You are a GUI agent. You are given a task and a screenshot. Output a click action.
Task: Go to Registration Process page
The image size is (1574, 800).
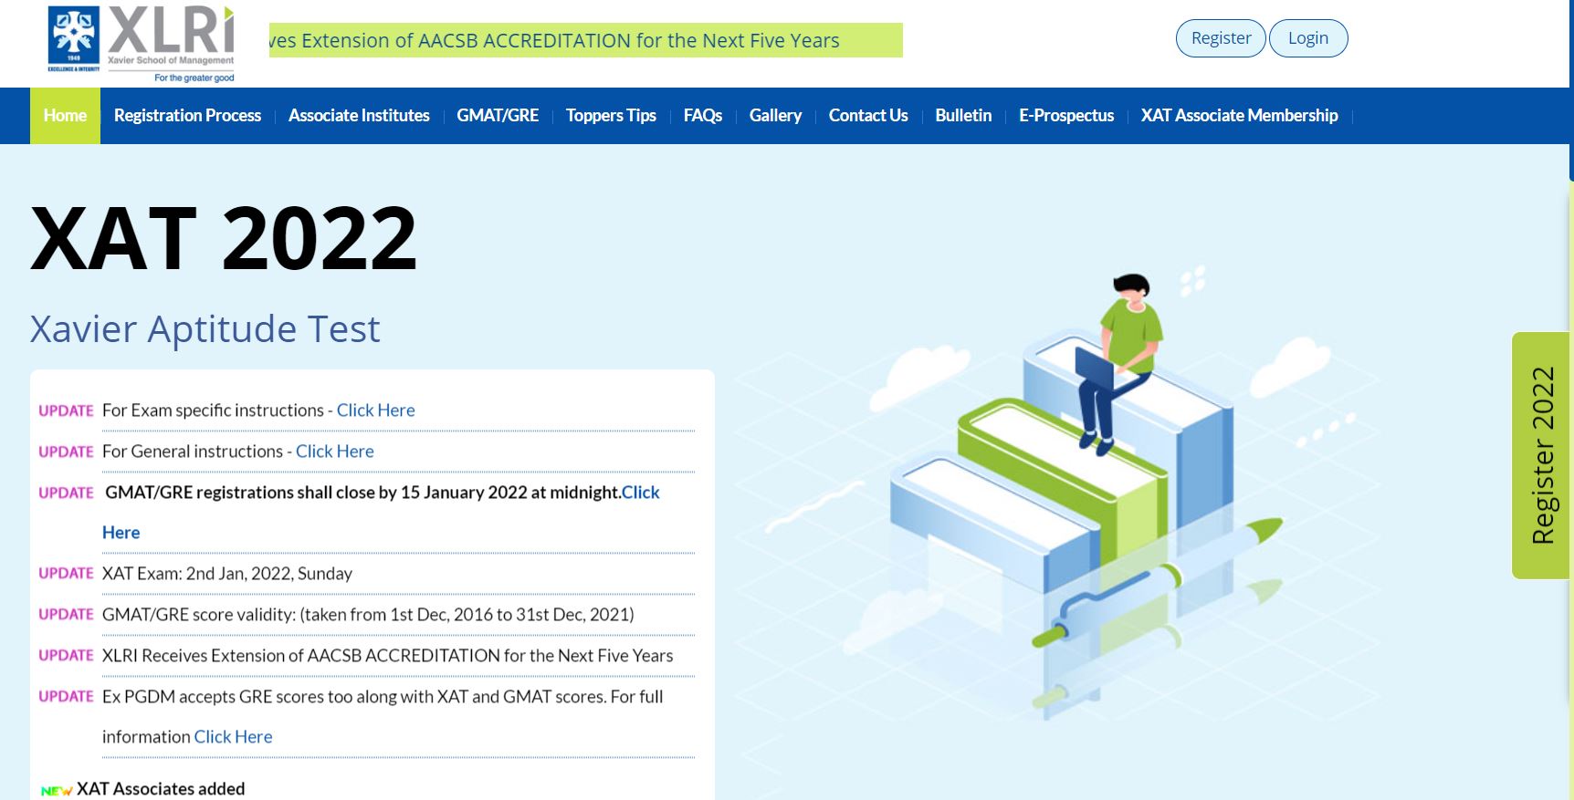[x=187, y=116]
